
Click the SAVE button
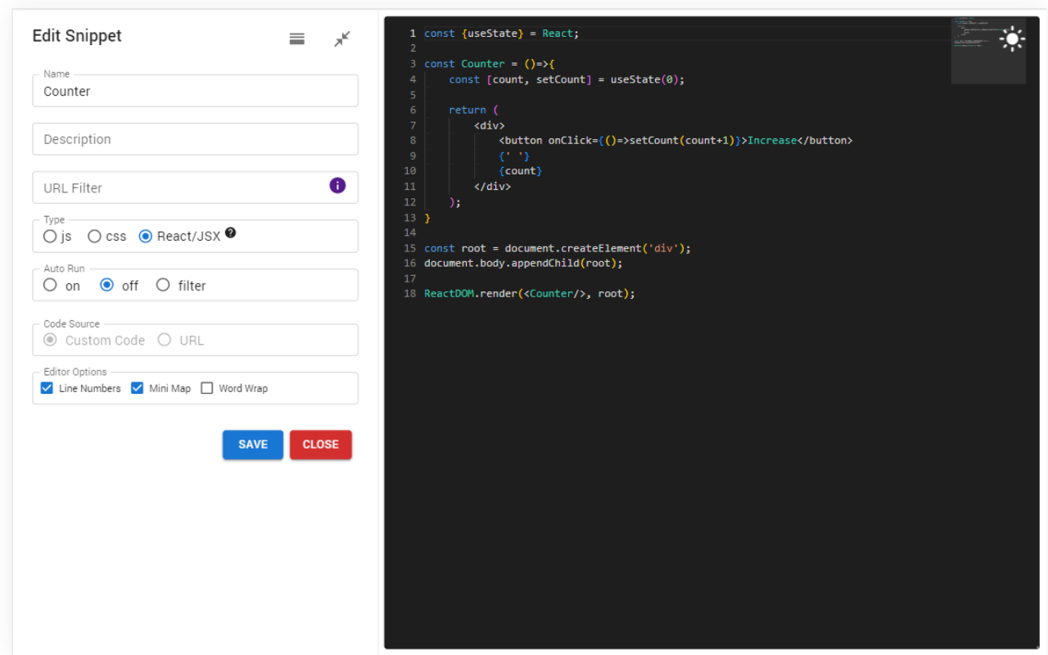click(252, 445)
